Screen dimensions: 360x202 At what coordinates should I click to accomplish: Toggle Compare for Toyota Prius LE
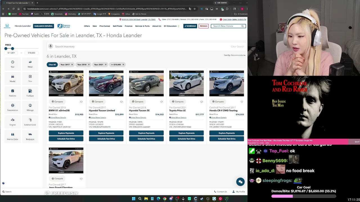point(178,102)
